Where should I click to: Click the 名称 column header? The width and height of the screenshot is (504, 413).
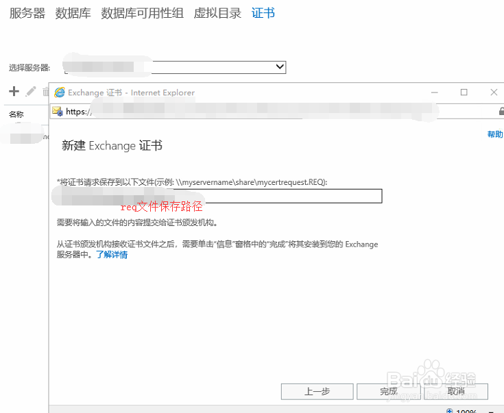click(x=16, y=114)
